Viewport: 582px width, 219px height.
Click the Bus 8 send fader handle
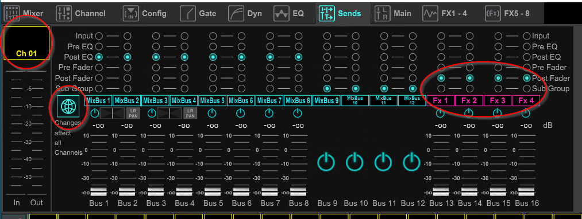[x=298, y=191]
